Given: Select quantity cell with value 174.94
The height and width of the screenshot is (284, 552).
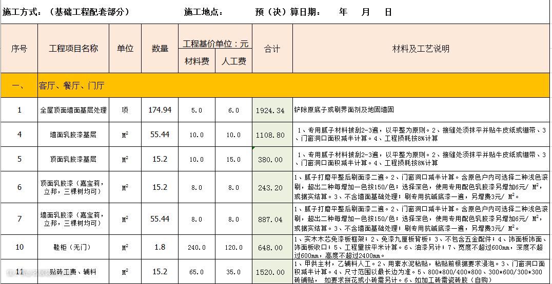Looking at the screenshot, I should pyautogui.click(x=160, y=110).
